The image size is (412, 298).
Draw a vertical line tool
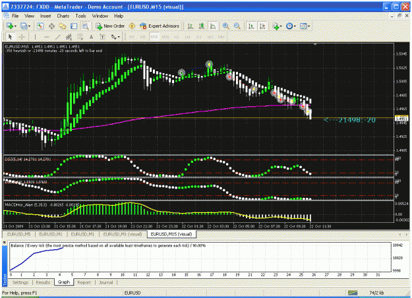click(x=35, y=37)
